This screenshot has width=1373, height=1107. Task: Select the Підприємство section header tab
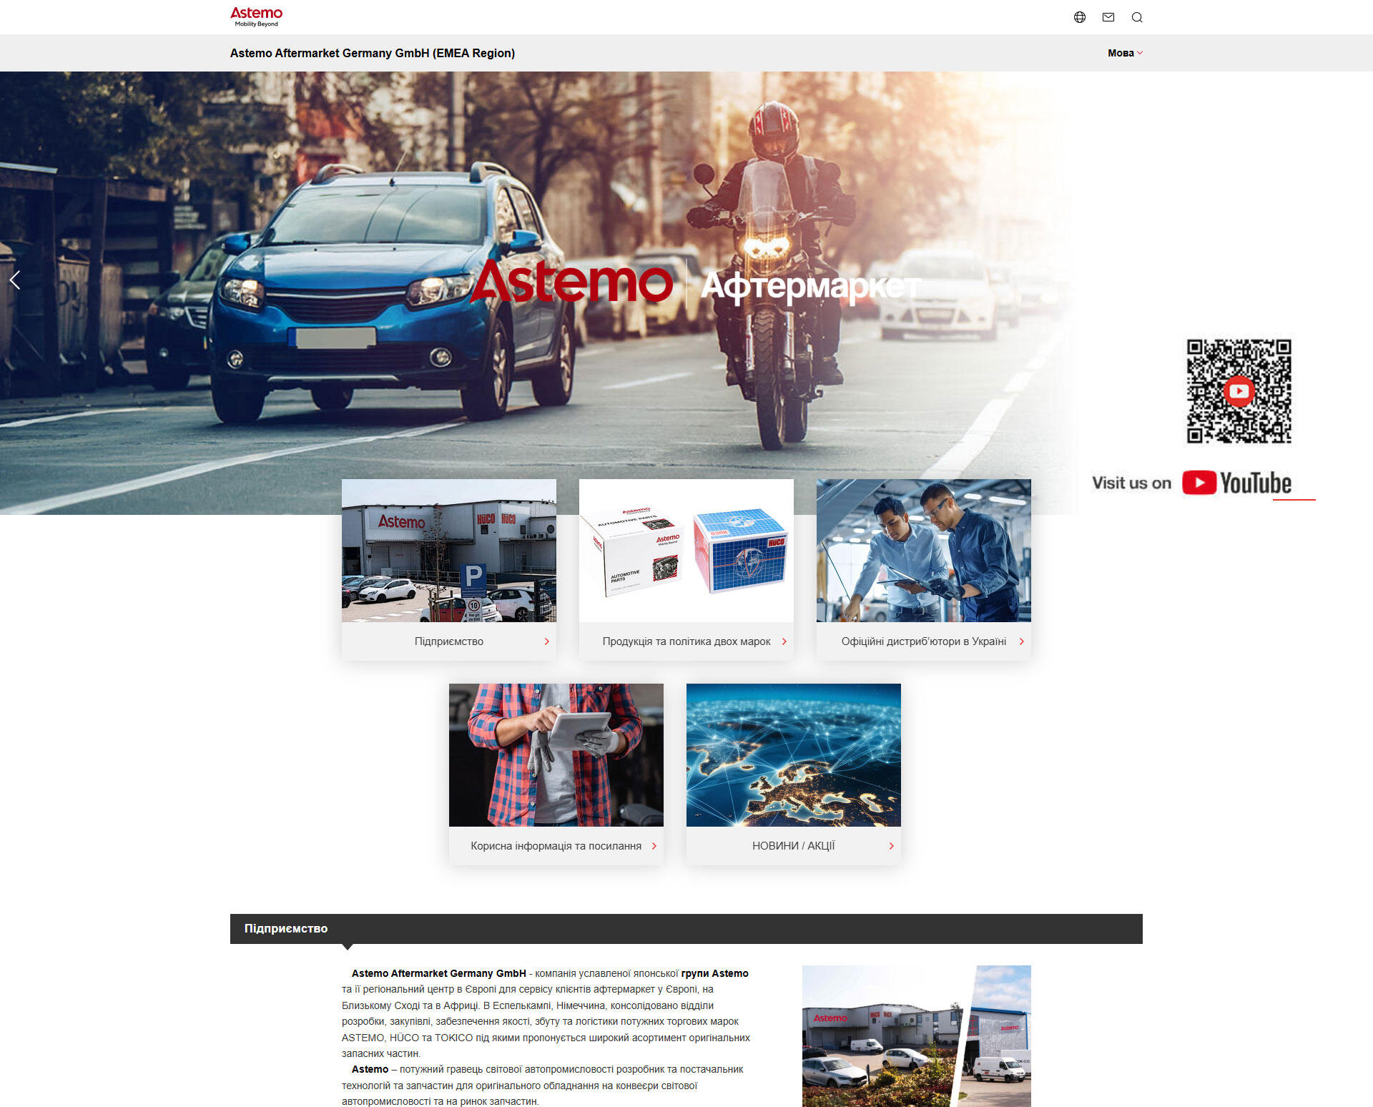[286, 928]
